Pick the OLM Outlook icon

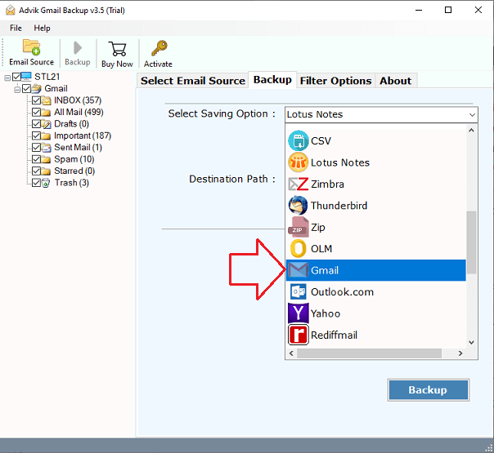pos(298,249)
